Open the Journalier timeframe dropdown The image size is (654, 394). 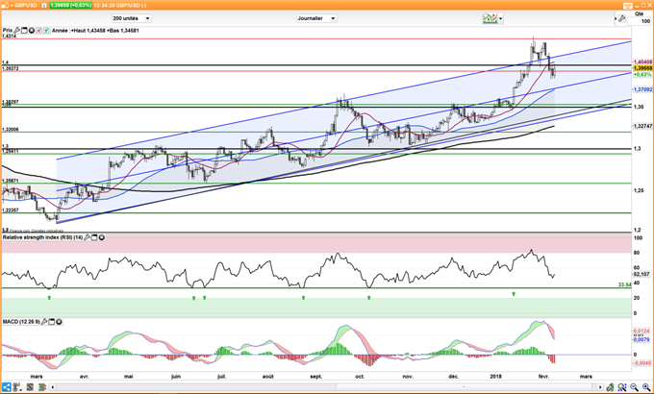click(316, 18)
